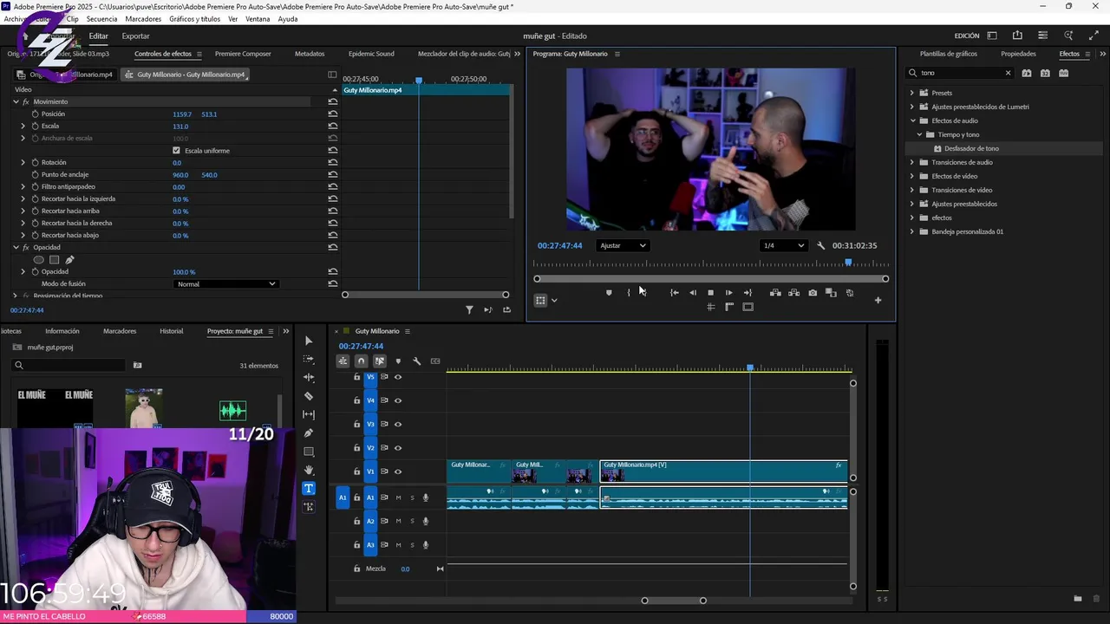
Task: Export frame with camera icon
Action: pos(813,293)
